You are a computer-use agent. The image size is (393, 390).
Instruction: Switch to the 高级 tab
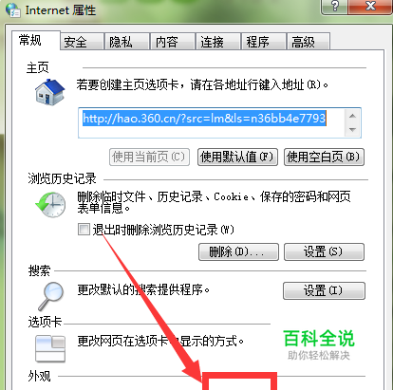pos(309,42)
